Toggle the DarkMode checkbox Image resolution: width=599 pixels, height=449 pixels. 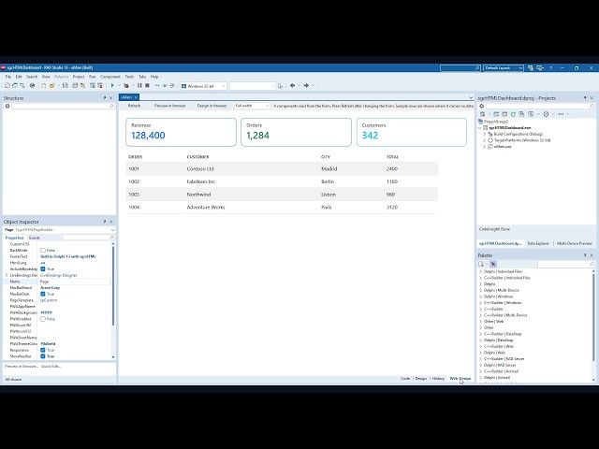point(43,250)
